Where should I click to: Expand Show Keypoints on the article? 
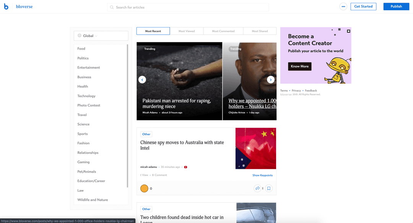tap(262, 175)
